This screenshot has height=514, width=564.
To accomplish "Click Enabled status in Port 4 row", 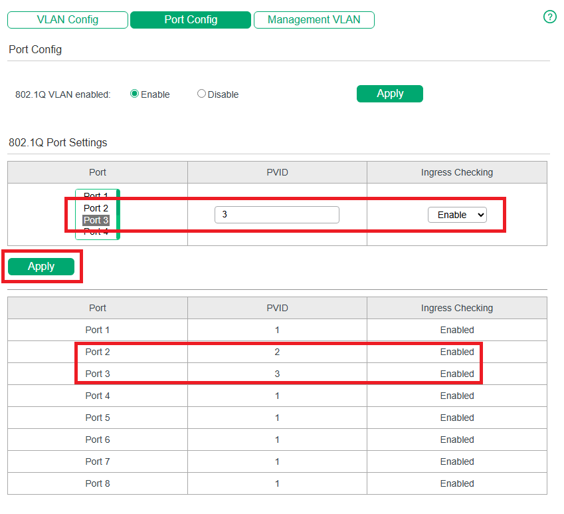I will click(457, 396).
